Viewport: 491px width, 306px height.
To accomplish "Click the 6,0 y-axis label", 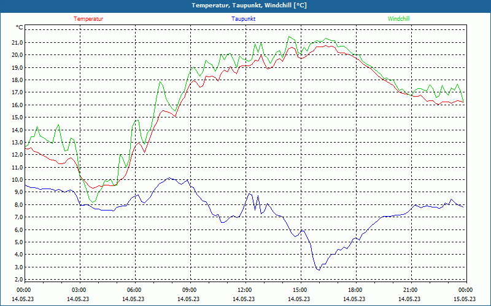I will tap(18, 229).
